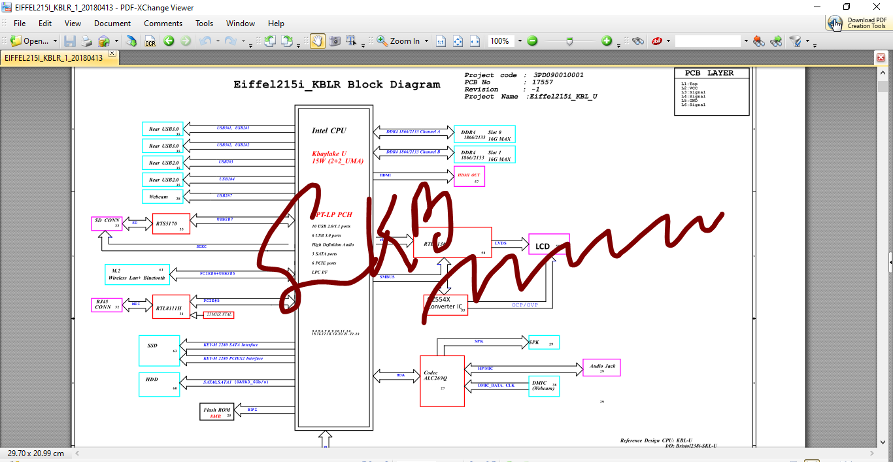
Task: Open the Undo history dropdown arrow
Action: pos(218,41)
